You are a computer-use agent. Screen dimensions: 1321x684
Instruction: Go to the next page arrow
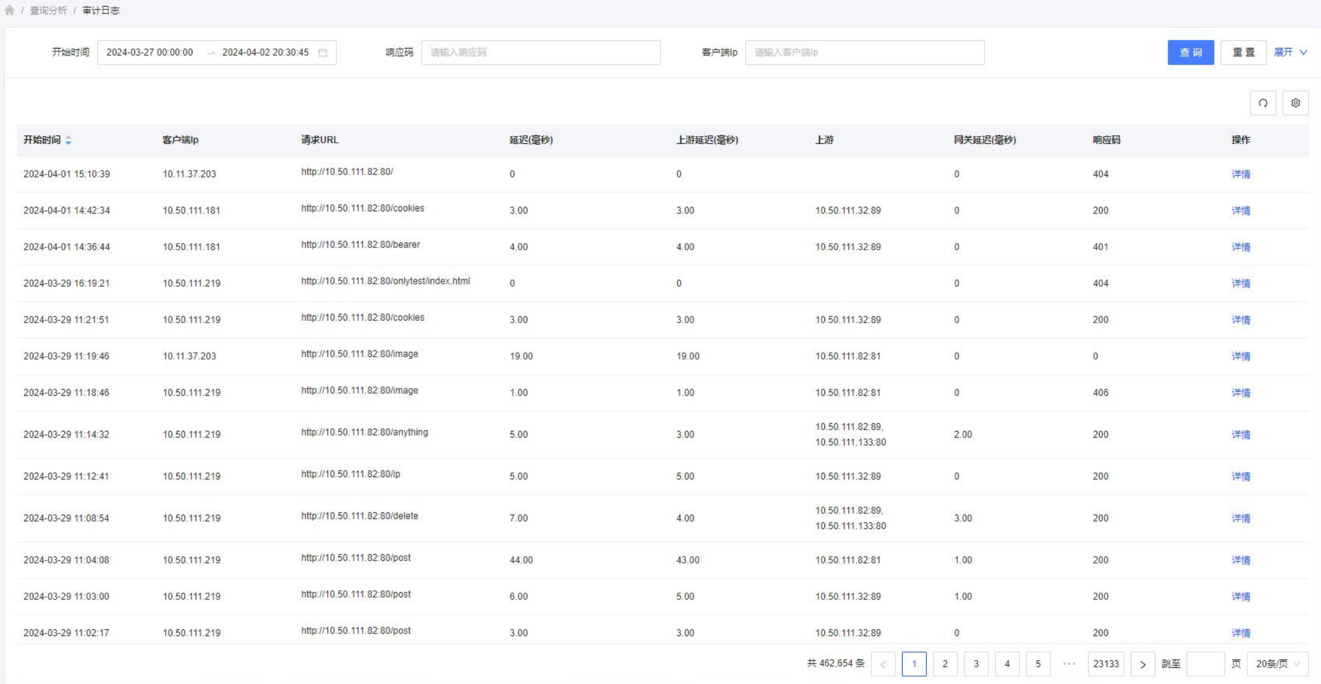pyautogui.click(x=1142, y=664)
